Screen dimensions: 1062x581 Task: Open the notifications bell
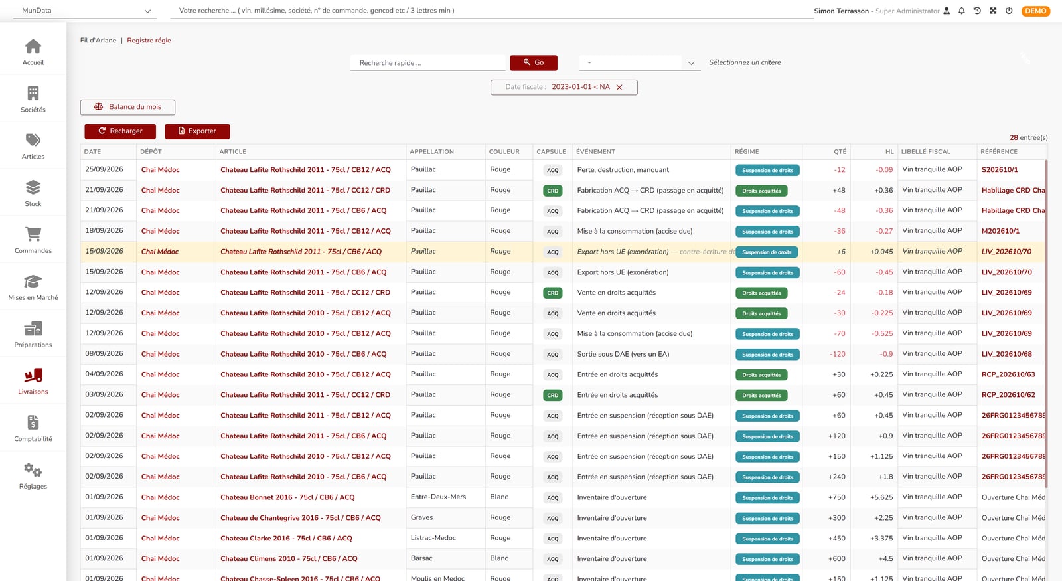[962, 11]
